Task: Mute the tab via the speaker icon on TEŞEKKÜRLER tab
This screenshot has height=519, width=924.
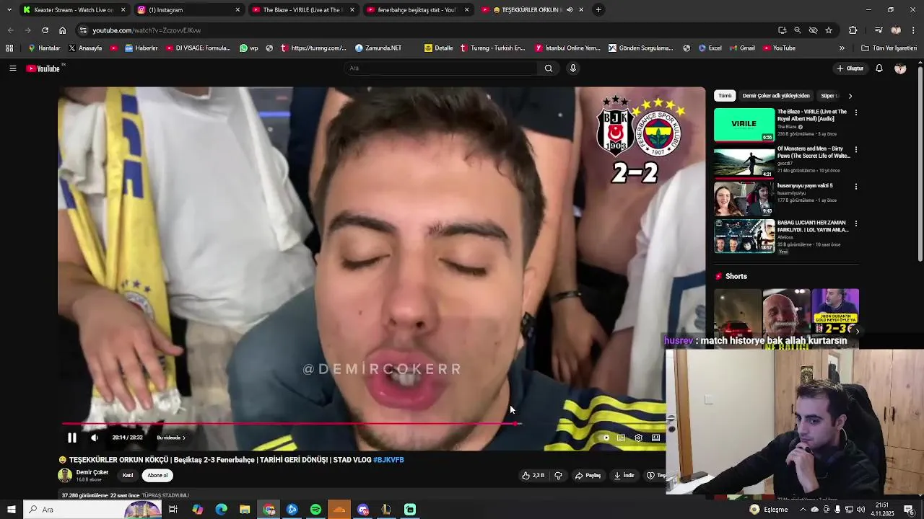Action: tap(570, 10)
